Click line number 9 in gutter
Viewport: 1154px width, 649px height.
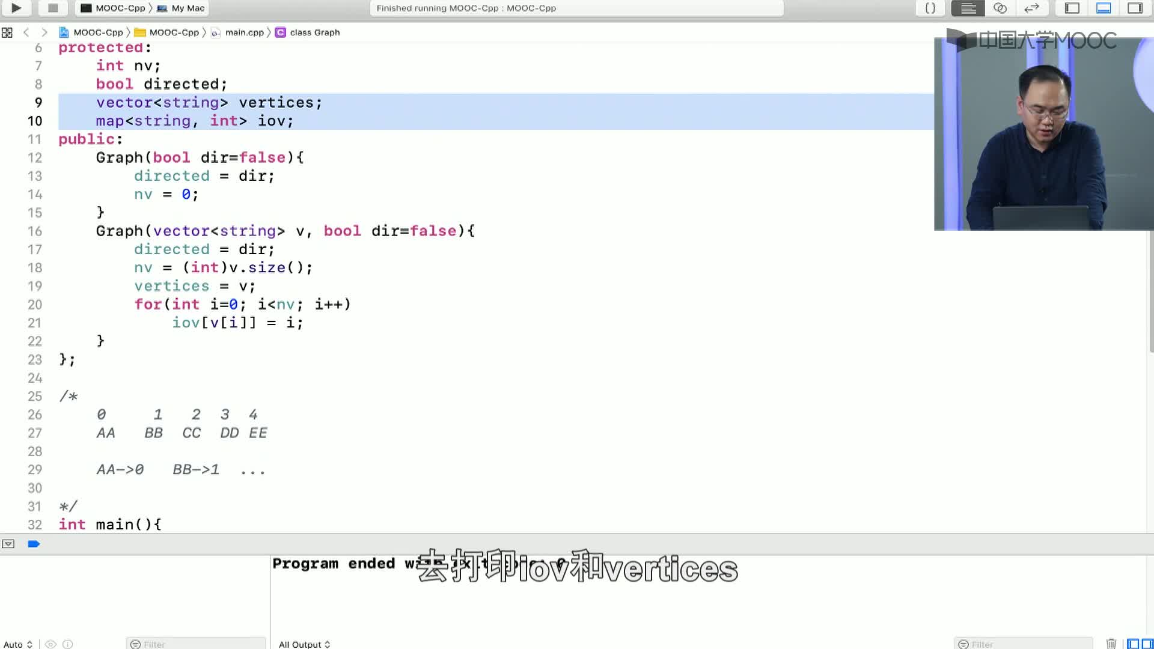(x=38, y=103)
